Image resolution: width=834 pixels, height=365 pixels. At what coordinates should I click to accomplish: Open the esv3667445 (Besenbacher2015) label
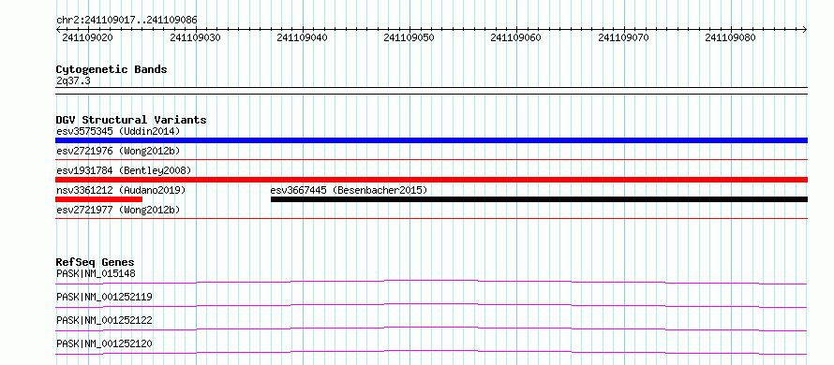point(349,190)
